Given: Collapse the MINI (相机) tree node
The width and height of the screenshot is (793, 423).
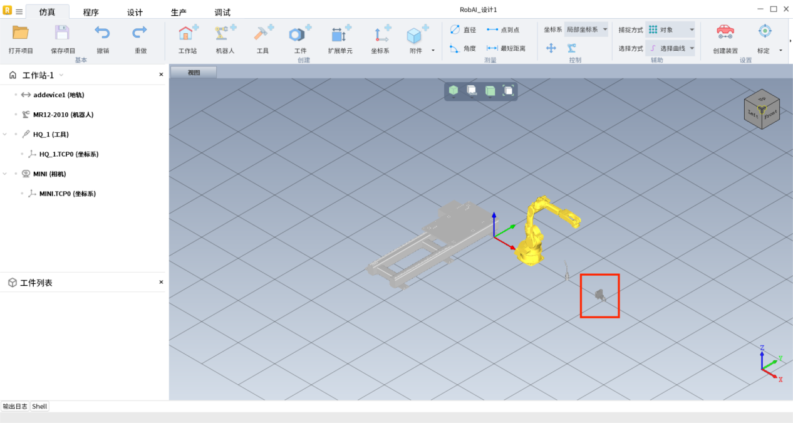Looking at the screenshot, I should point(6,174).
